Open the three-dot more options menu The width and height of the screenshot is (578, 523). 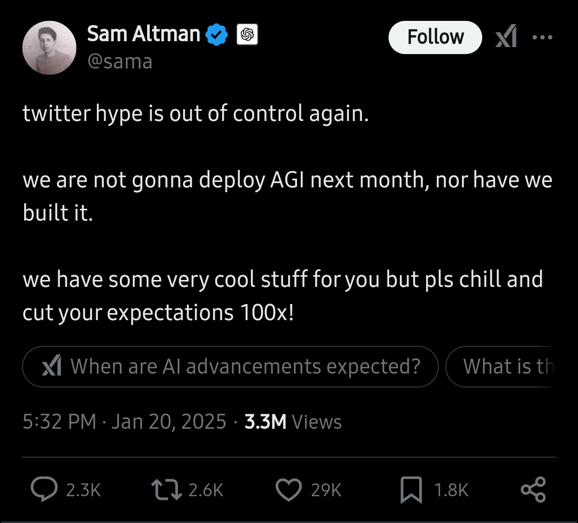pyautogui.click(x=542, y=37)
